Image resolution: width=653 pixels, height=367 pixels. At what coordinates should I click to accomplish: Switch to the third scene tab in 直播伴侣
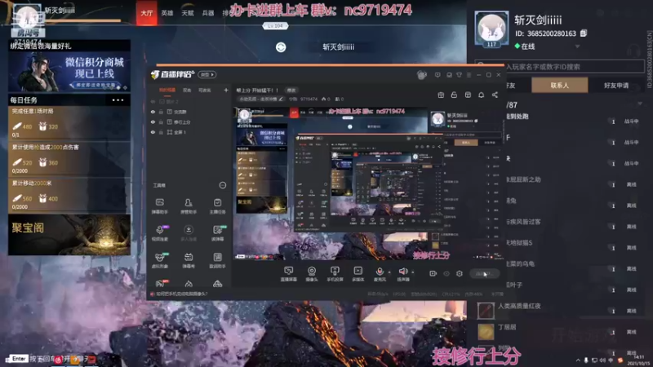pos(205,90)
